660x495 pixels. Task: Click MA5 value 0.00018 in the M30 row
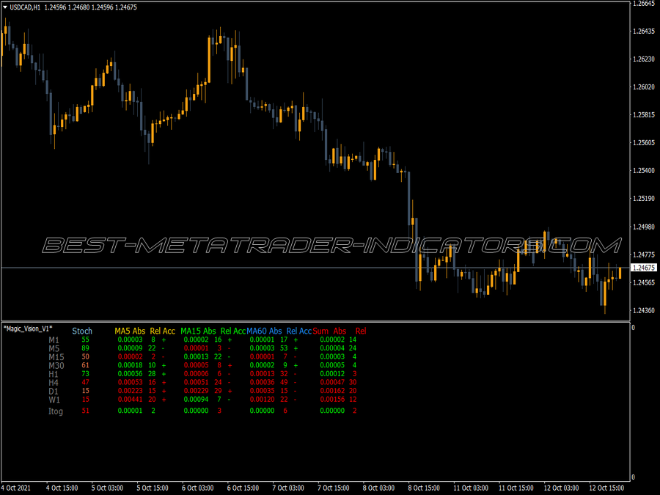click(x=130, y=365)
